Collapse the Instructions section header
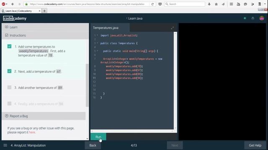This screenshot has height=150, width=268. (45, 35)
